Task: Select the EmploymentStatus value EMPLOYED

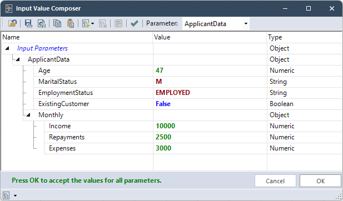Action: (x=173, y=93)
